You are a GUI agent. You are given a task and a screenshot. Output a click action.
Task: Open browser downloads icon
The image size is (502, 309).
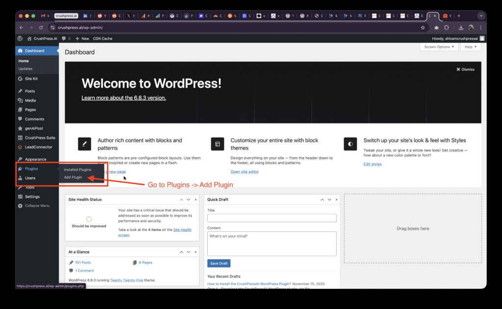[x=461, y=27]
